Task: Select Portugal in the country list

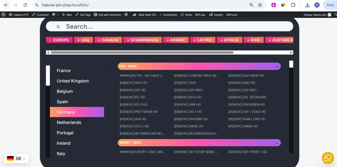Action: pyautogui.click(x=65, y=133)
